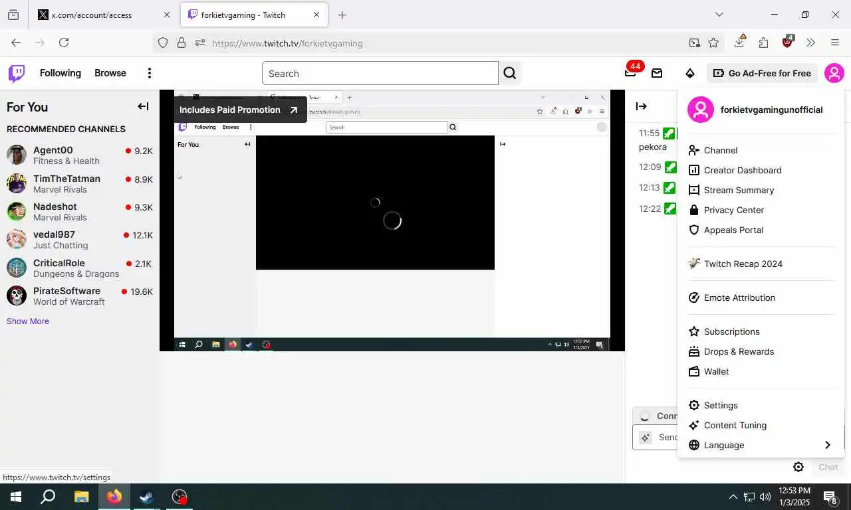851x510 pixels.
Task: Click the taskbar clock 12:53 PM
Action: pos(794,497)
